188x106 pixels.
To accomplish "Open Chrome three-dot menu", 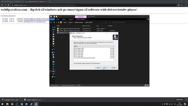I will tap(186, 5).
